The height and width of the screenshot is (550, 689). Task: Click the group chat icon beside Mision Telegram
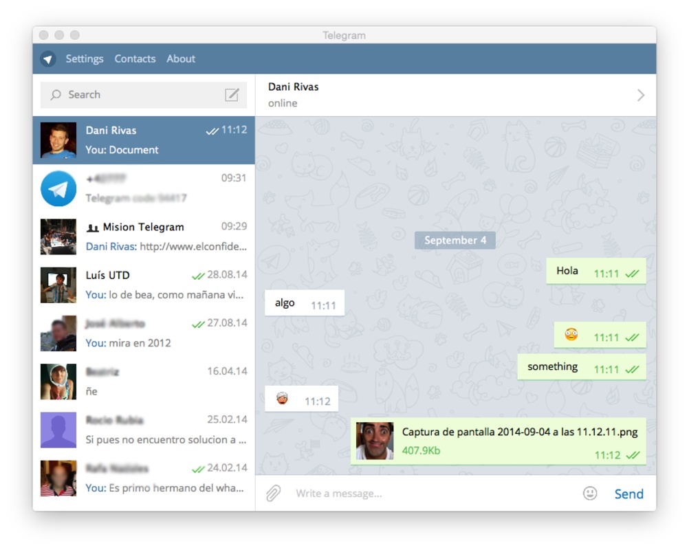(94, 227)
